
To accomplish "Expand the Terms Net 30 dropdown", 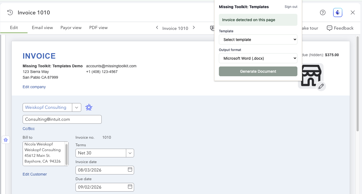I will point(130,153).
